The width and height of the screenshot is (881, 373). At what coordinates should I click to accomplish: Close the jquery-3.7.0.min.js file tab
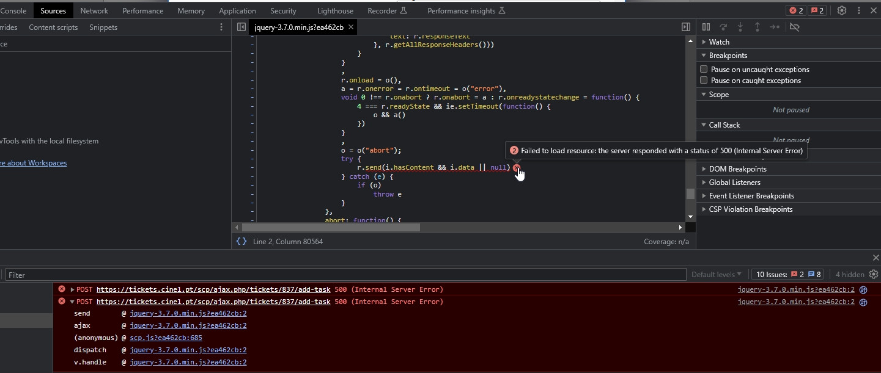coord(352,27)
